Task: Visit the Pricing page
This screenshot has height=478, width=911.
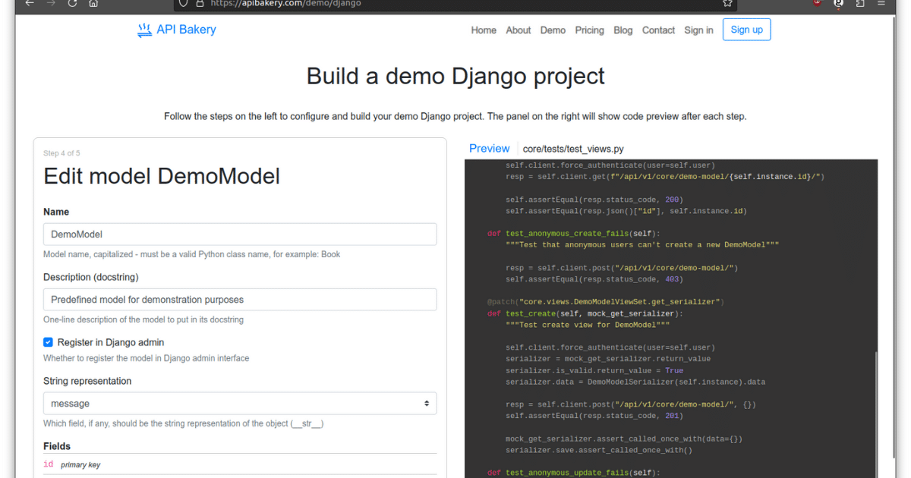Action: 590,30
